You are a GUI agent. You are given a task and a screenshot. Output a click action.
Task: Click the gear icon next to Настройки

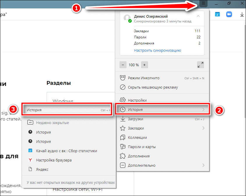coord(123,100)
